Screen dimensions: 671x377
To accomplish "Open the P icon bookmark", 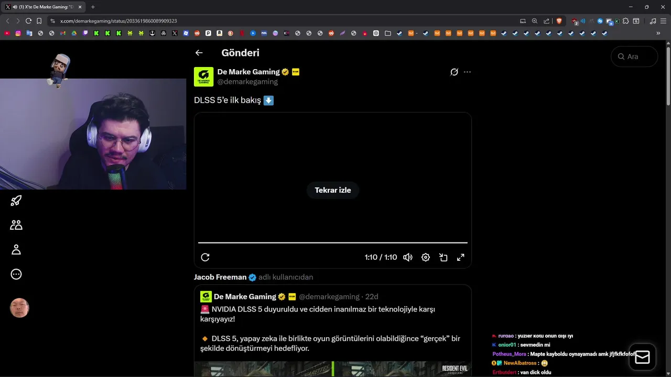I will (x=208, y=33).
